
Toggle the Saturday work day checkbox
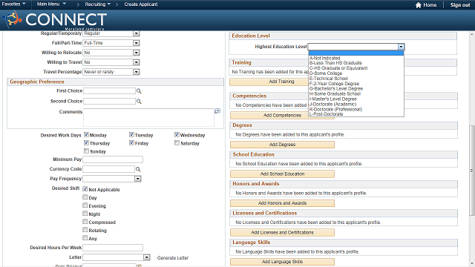click(x=177, y=143)
